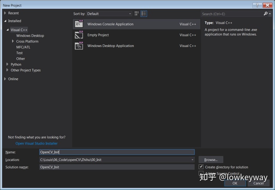Click the Windows Console Application template icon
This screenshot has width=275, height=190.
pos(79,24)
